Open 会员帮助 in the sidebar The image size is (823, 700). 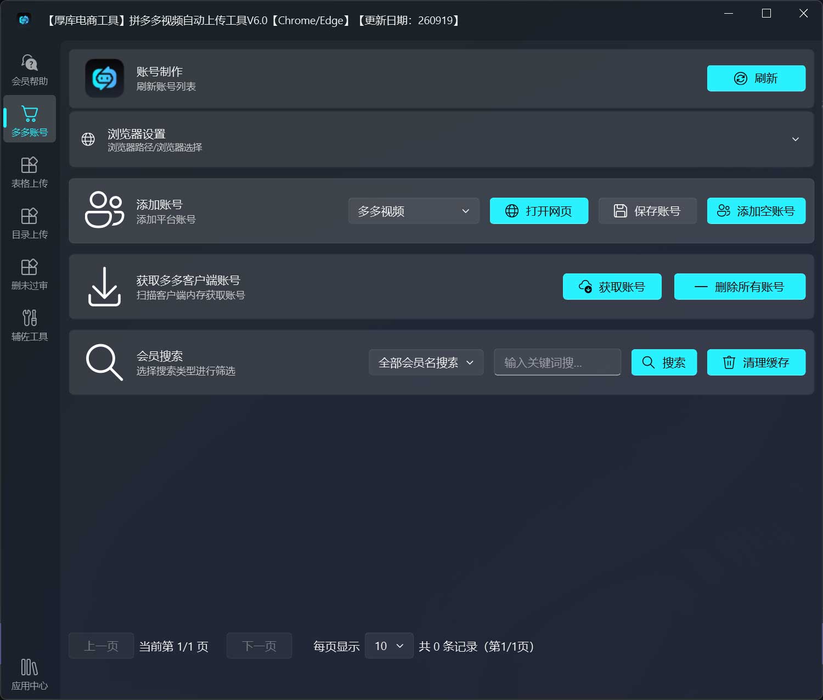point(30,70)
